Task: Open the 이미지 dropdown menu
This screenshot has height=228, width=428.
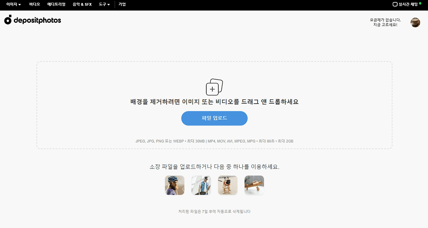Action: click(x=13, y=5)
